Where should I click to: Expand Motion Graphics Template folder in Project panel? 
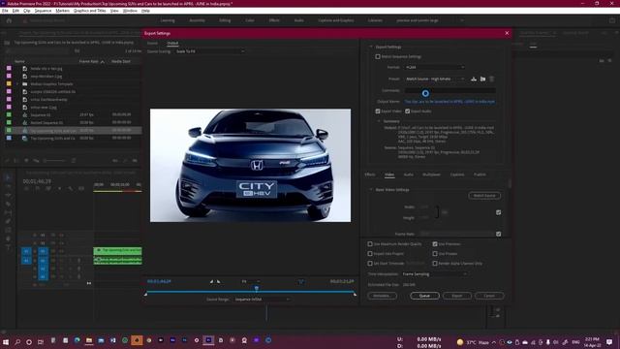pos(17,84)
